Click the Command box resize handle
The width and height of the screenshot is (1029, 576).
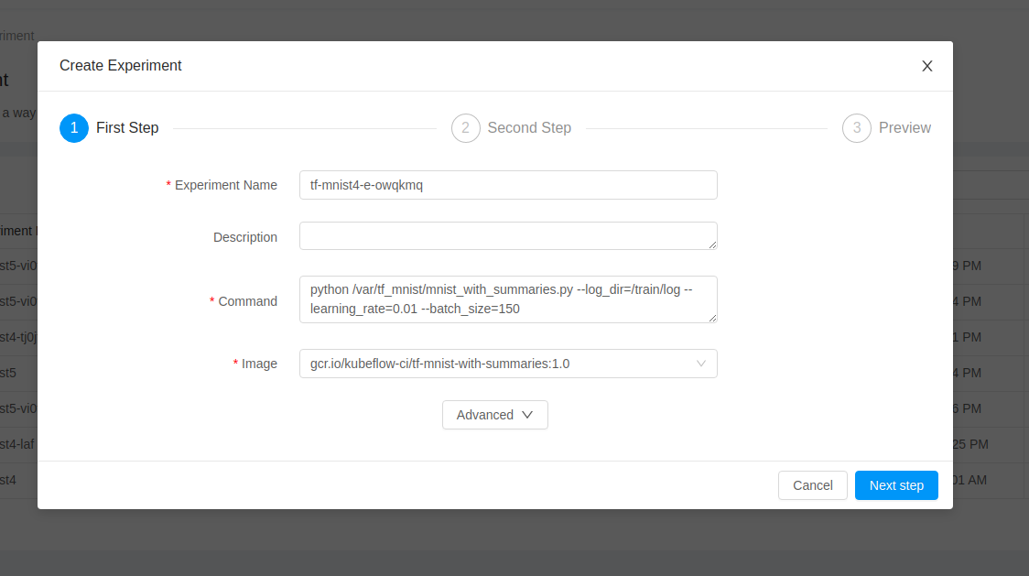click(712, 317)
